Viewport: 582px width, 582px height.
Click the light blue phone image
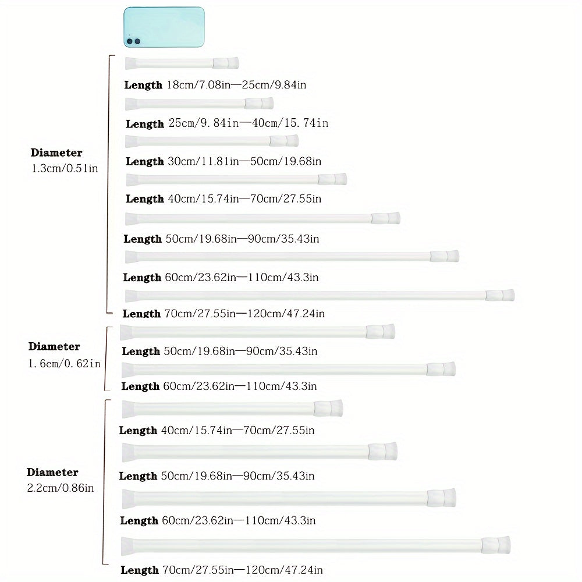[x=164, y=27]
